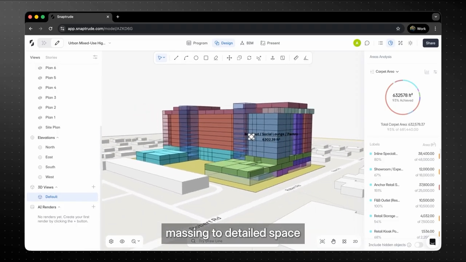The width and height of the screenshot is (466, 262).
Task: Toggle the visibility eye icon
Action: click(122, 241)
